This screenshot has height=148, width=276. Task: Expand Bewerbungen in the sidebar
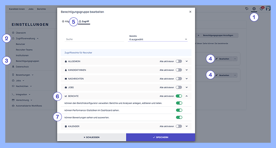33,75
